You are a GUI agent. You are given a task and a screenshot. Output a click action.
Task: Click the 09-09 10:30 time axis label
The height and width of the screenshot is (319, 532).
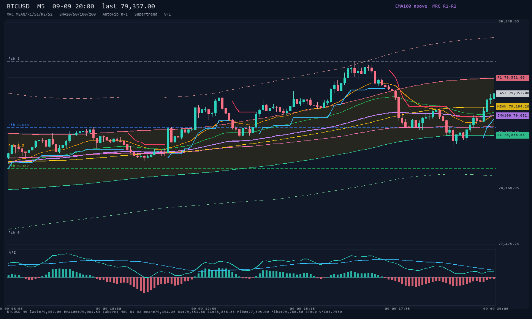point(109,309)
